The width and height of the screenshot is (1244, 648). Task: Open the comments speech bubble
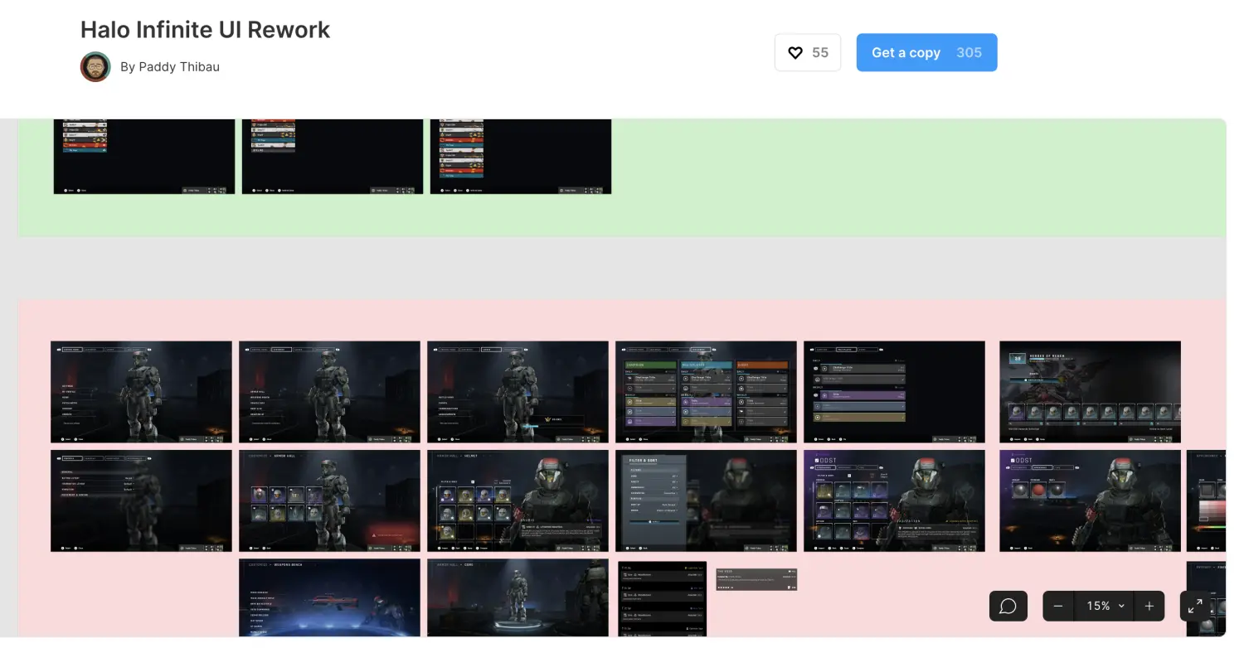(1008, 606)
